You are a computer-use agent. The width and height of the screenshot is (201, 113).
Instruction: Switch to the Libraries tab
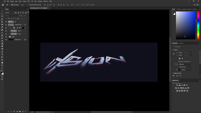tap(181, 43)
